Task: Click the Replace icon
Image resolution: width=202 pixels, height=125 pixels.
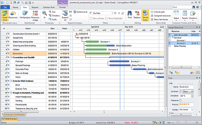Action: (x=137, y=15)
